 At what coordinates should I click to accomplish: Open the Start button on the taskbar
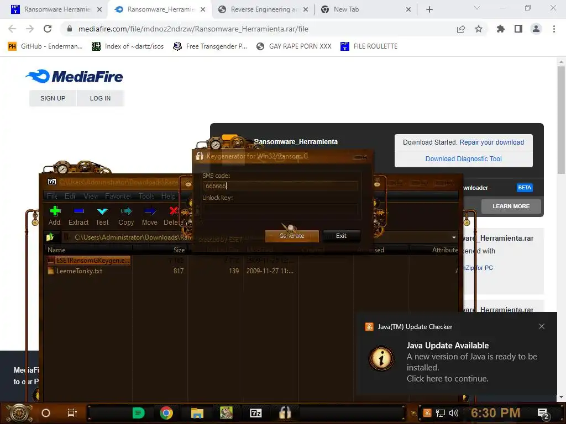coord(19,413)
